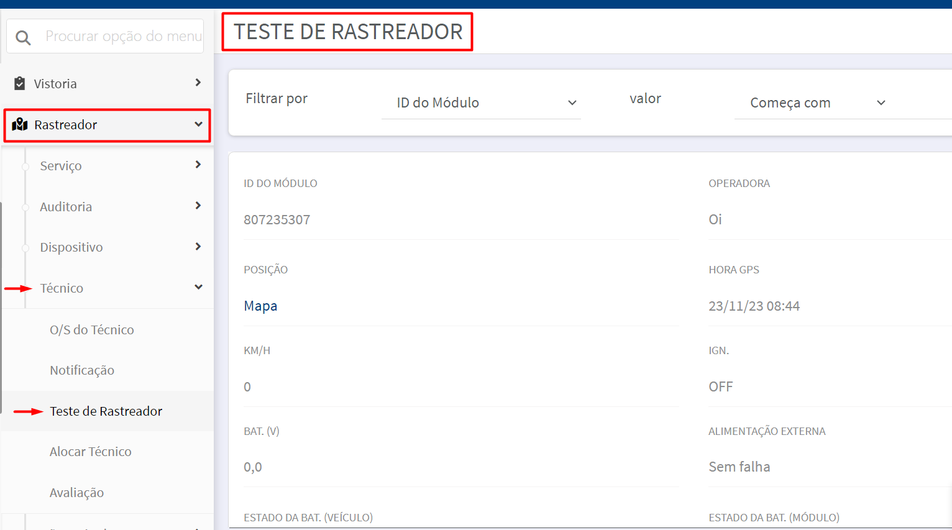The height and width of the screenshot is (530, 952).
Task: Click the Mapa position link
Action: point(260,306)
